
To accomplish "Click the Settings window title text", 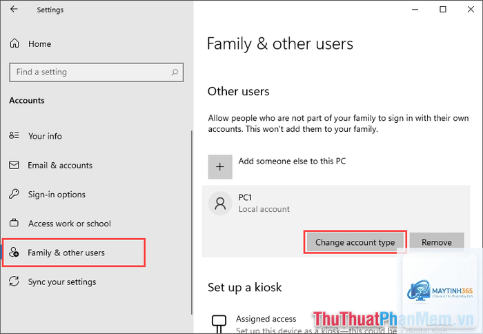I will click(50, 10).
